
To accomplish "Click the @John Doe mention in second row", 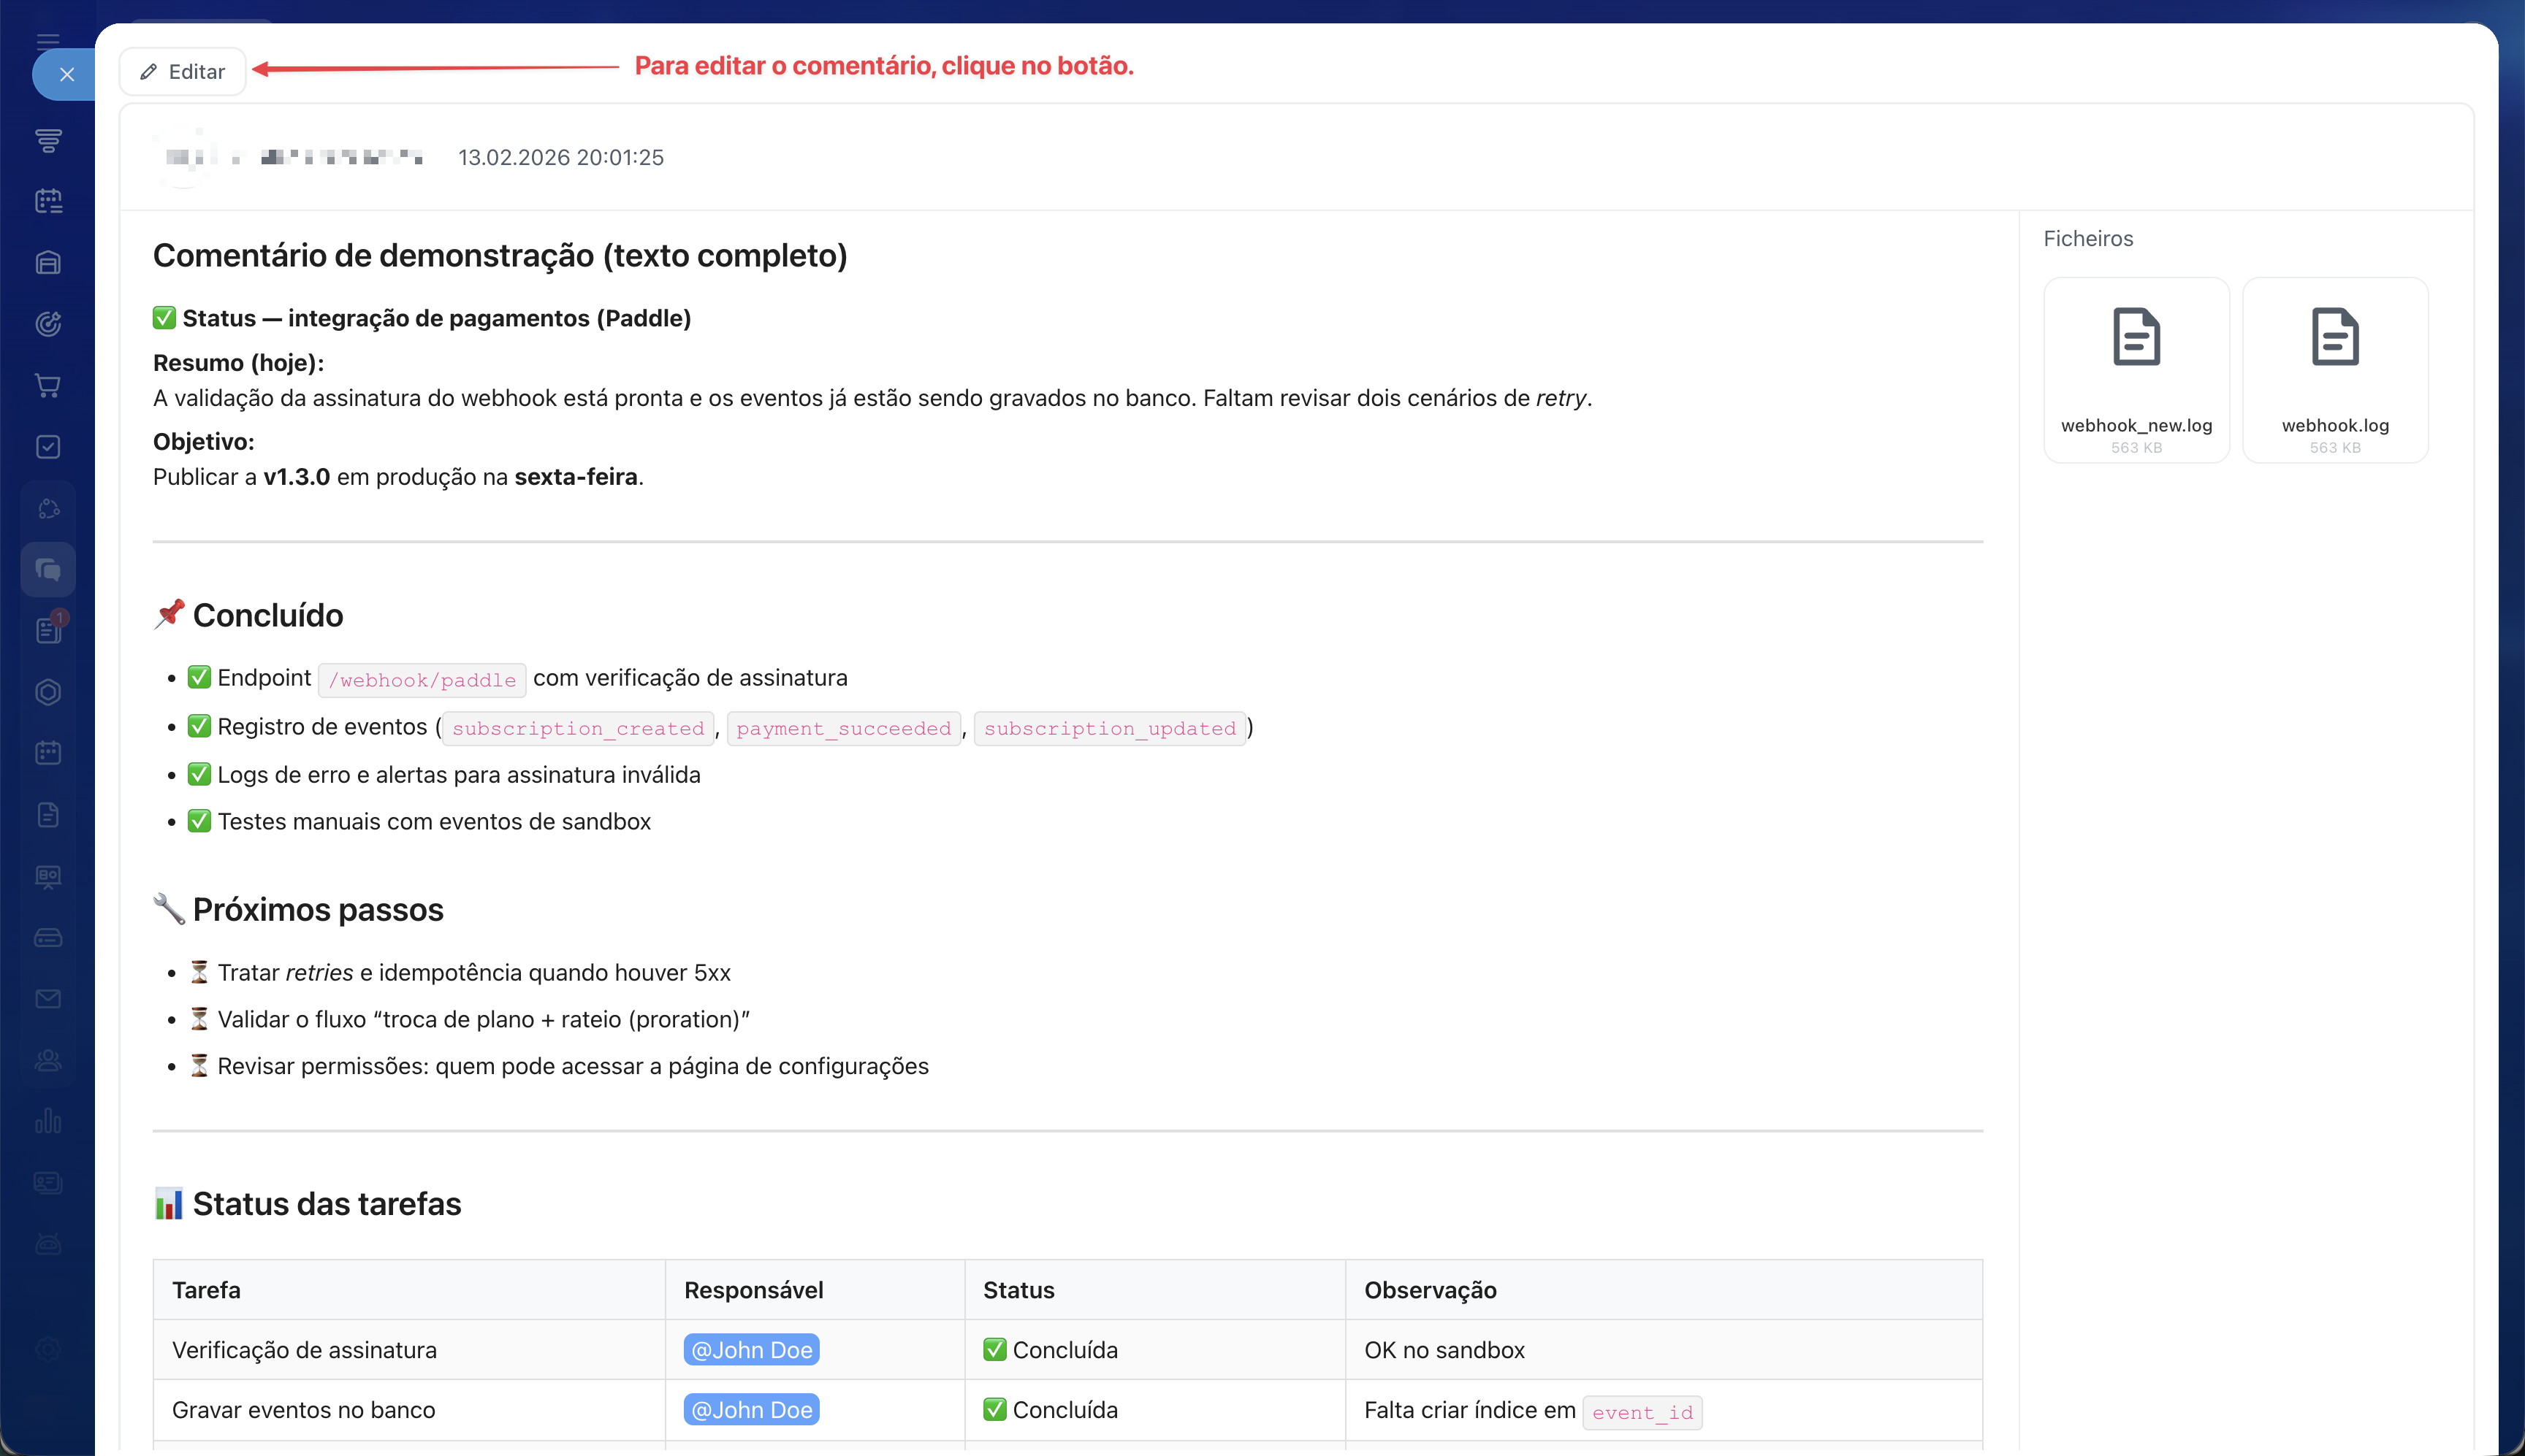I will [751, 1410].
